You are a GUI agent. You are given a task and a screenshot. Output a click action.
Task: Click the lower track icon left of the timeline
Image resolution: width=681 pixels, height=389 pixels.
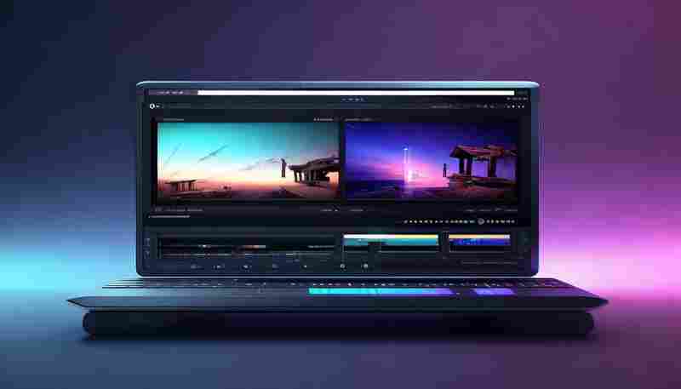(147, 253)
